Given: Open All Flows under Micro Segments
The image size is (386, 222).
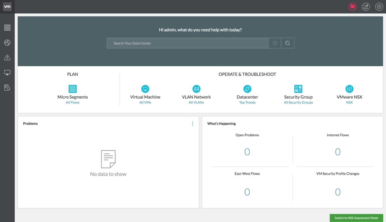Looking at the screenshot, I should click(x=73, y=102).
